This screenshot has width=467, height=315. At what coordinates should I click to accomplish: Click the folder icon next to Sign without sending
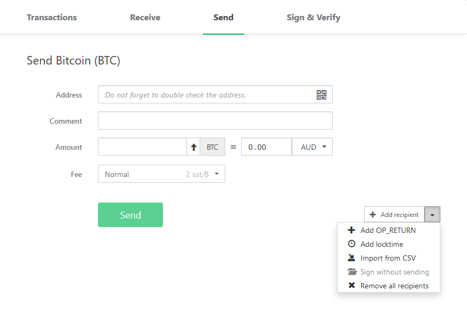coord(351,271)
